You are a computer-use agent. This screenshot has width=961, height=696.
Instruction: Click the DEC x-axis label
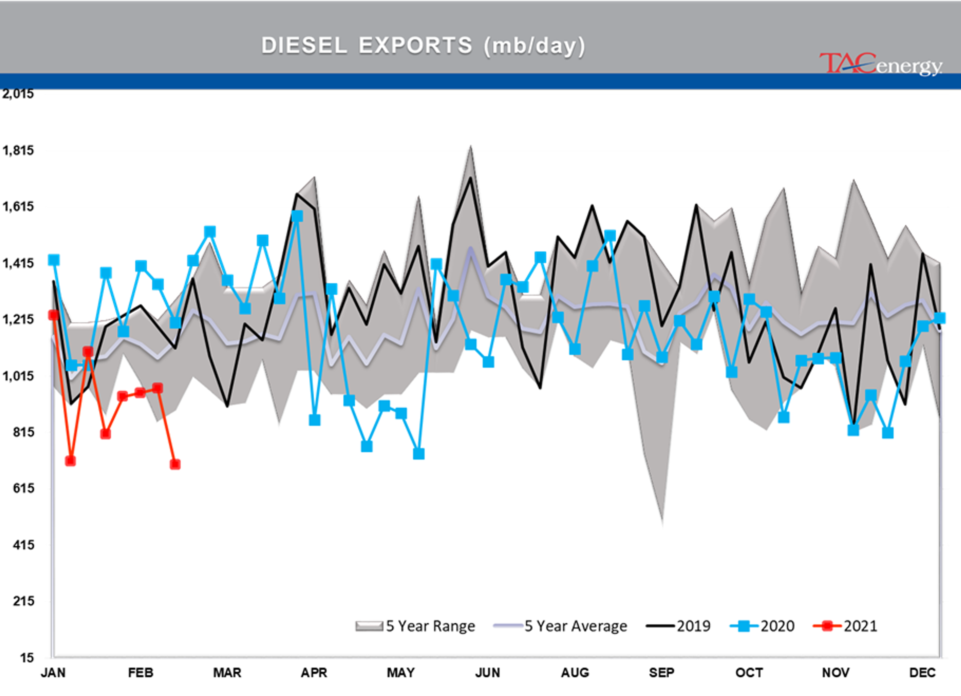(922, 673)
